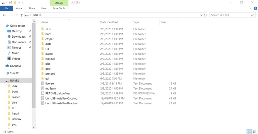This screenshot has width=258, height=134.
Task: Select UUI (E:) drive in navigation pane
Action: (x=16, y=81)
